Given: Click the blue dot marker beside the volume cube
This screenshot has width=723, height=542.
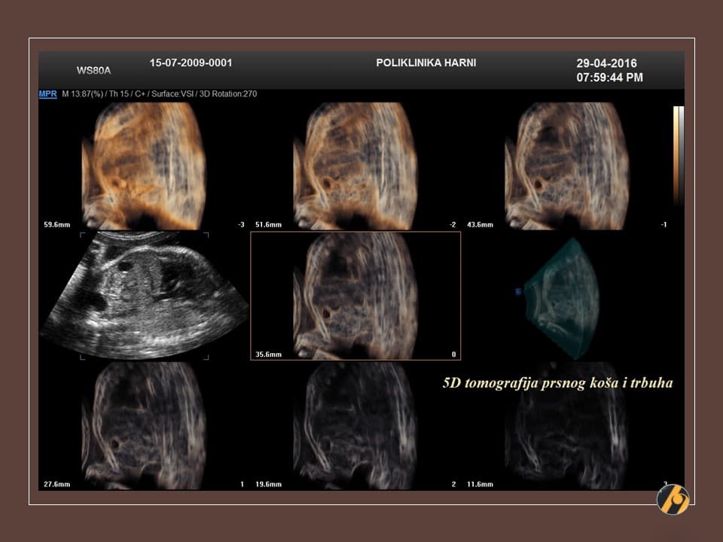Looking at the screenshot, I should pos(518,291).
